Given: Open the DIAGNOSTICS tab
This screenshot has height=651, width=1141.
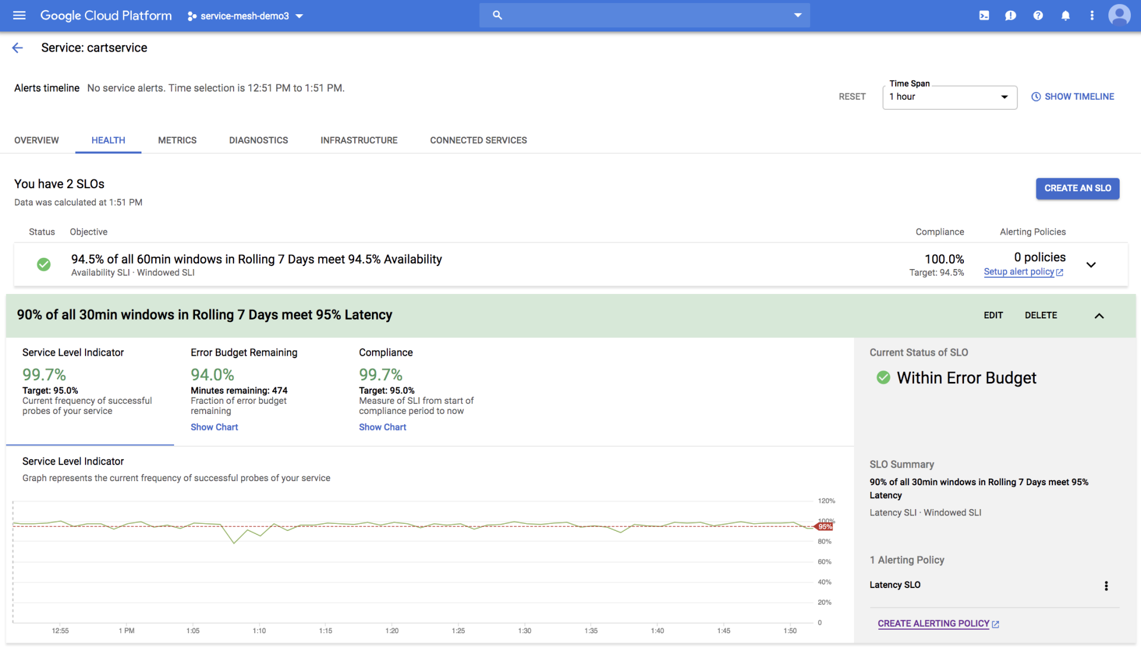Looking at the screenshot, I should [259, 140].
